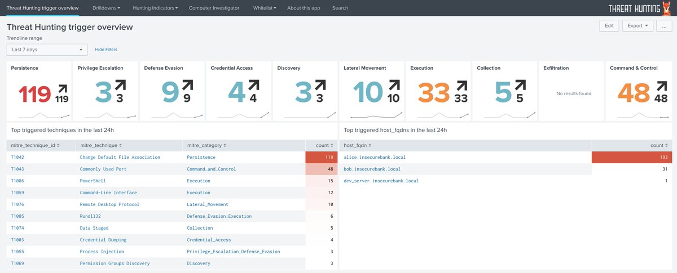Open technique ID T1085 link
The width and height of the screenshot is (677, 273).
(x=18, y=216)
